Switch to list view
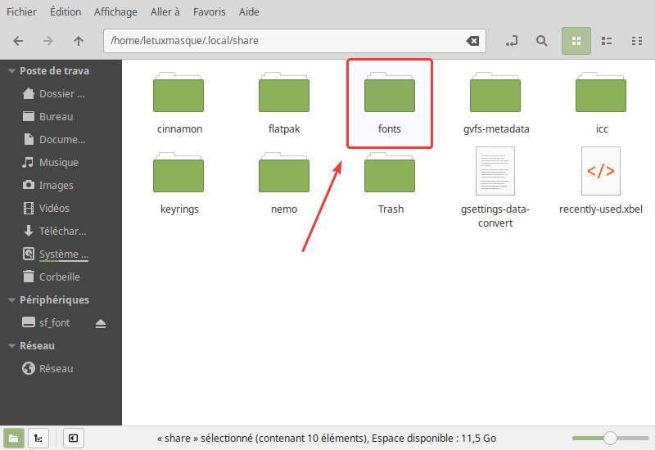Screen dimensions: 655x450 click(607, 41)
